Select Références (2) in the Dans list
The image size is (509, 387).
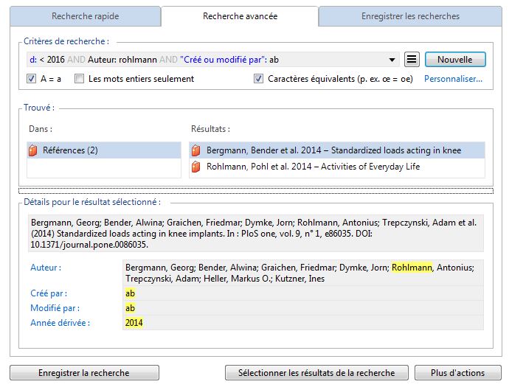click(x=70, y=150)
